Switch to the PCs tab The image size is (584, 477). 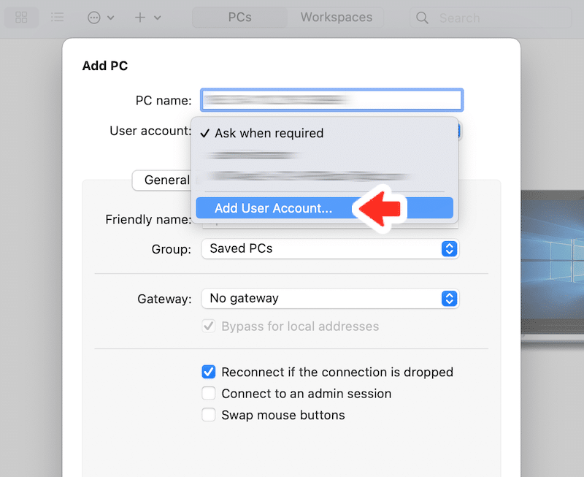click(240, 17)
